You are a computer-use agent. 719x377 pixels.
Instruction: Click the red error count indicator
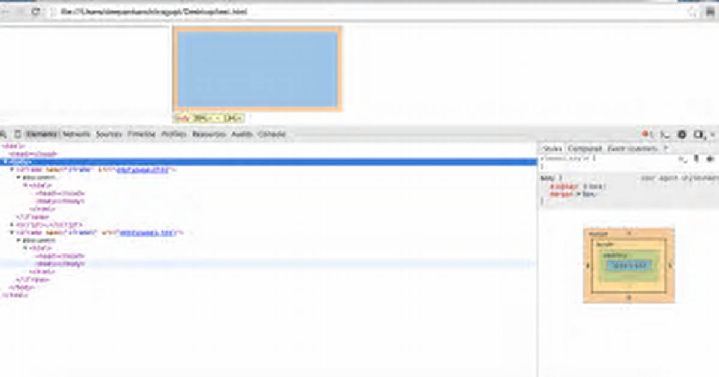click(x=648, y=134)
